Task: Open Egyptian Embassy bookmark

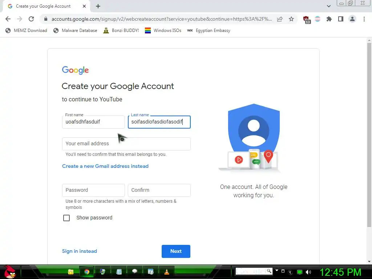Action: (209, 31)
